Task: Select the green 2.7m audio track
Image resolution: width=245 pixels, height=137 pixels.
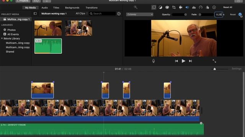Action: click(102, 129)
